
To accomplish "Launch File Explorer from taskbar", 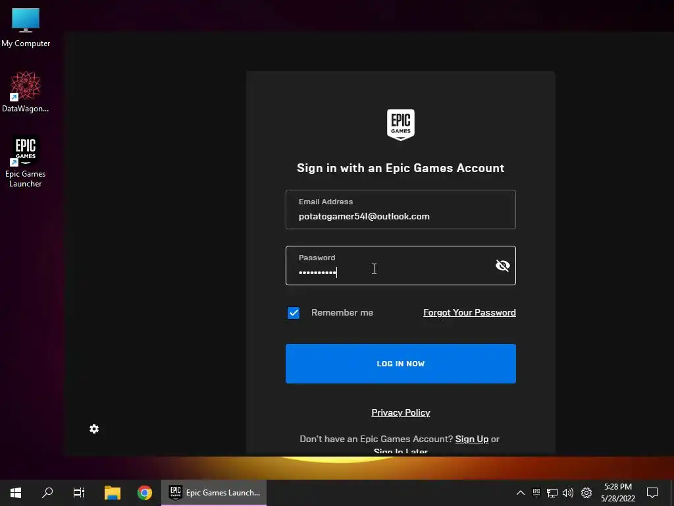I will pyautogui.click(x=113, y=493).
